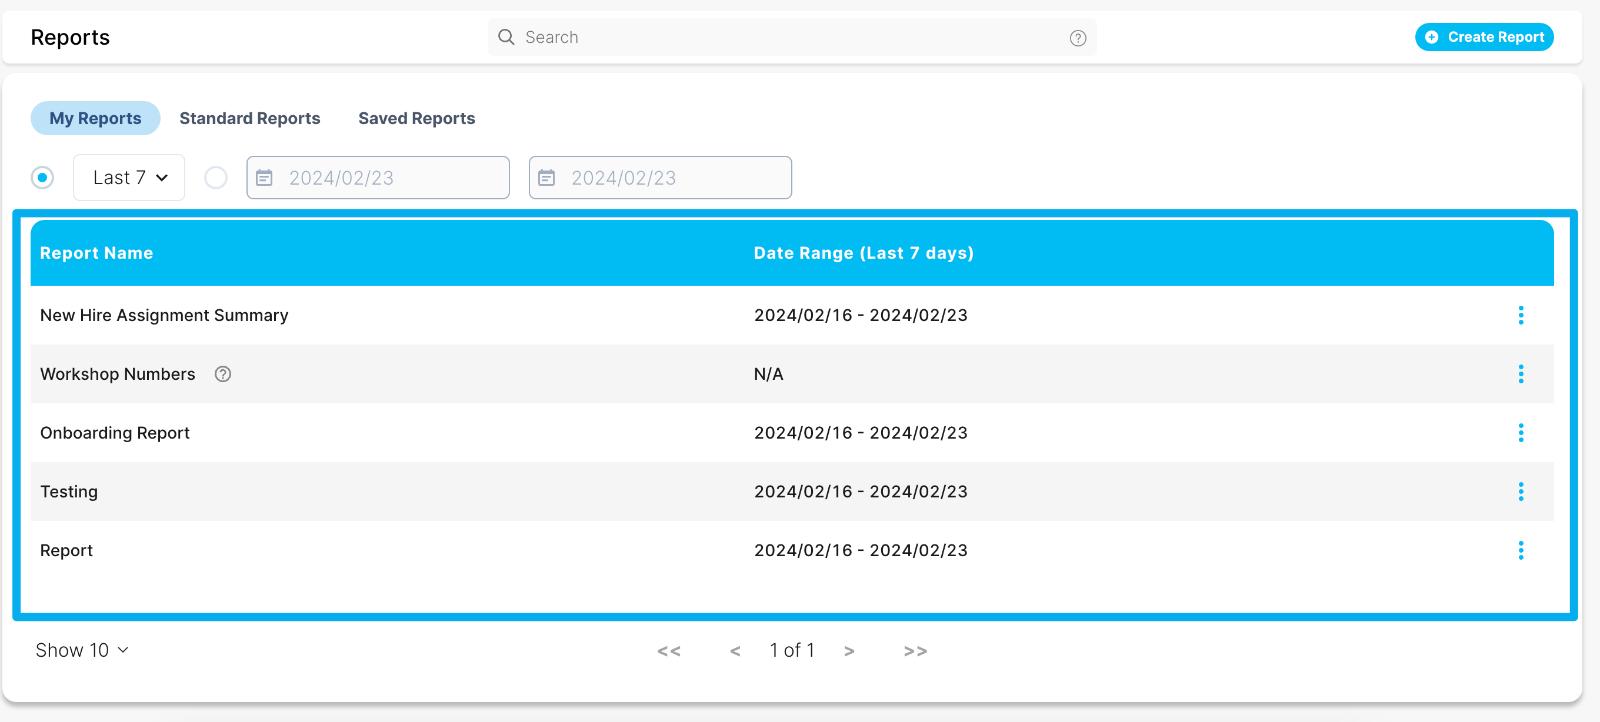Select the Onboarding Report name
Image resolution: width=1600 pixels, height=722 pixels.
click(x=114, y=433)
